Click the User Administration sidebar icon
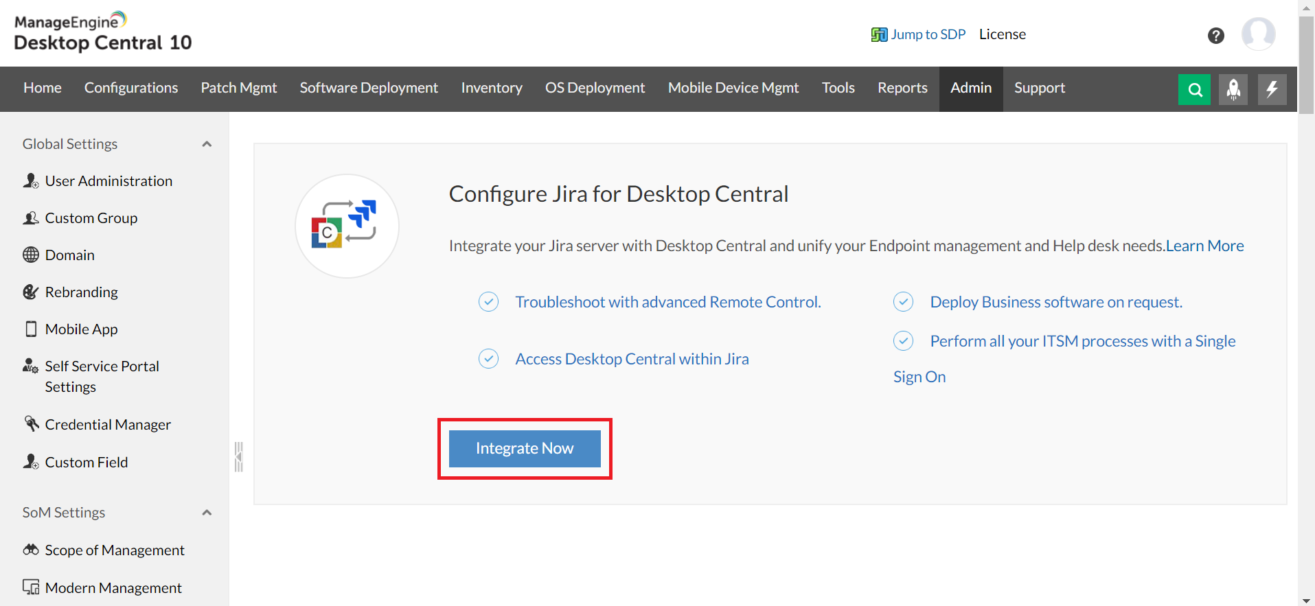 click(31, 181)
